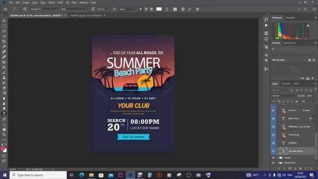This screenshot has height=179, width=318.
Task: Switch Libraries to grid view
Action: coord(310,60)
